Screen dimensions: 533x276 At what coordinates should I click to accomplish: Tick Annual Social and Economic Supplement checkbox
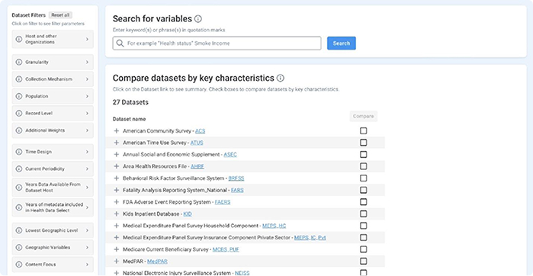point(364,154)
